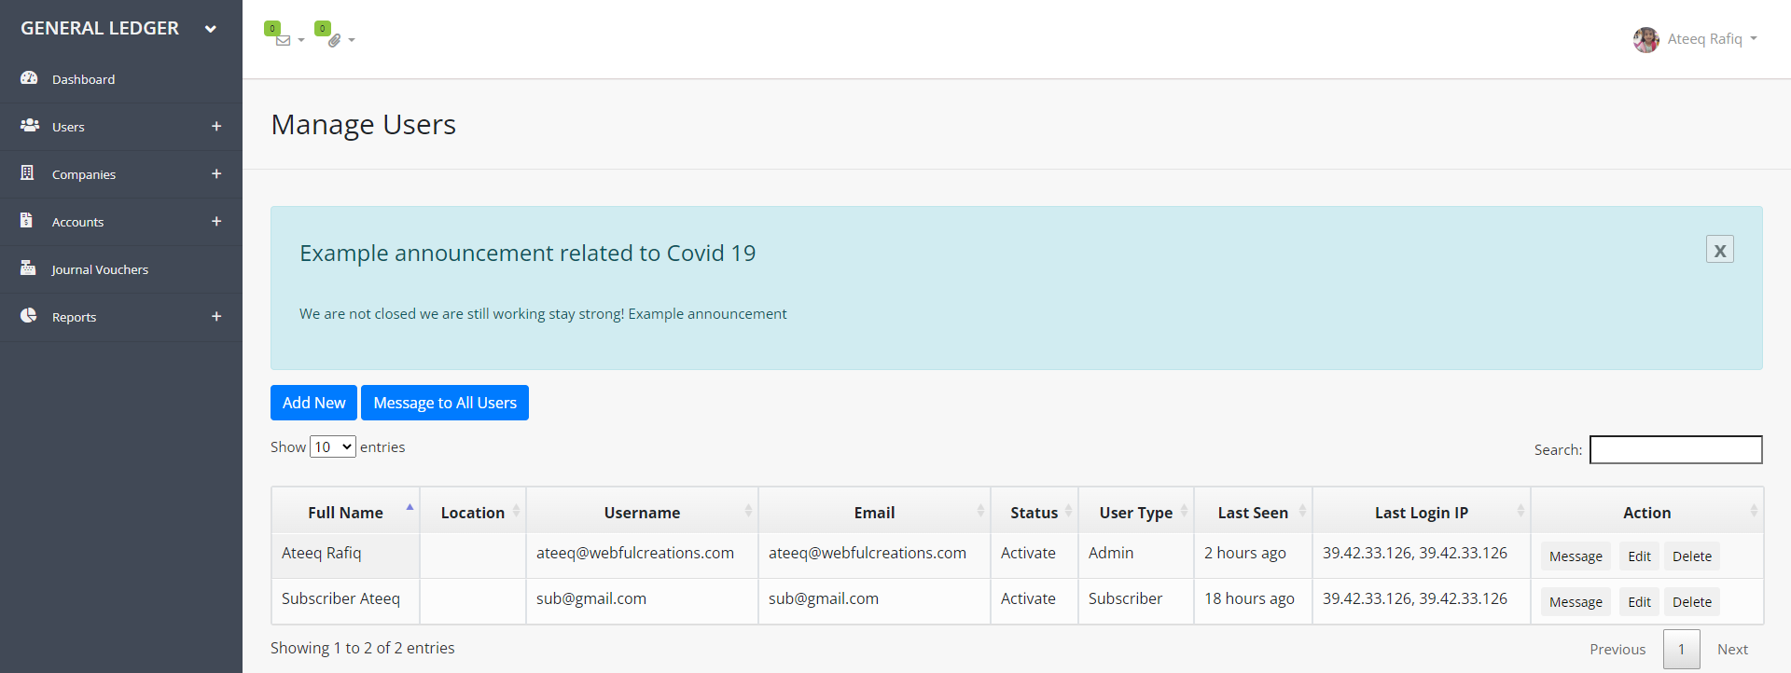Image resolution: width=1791 pixels, height=673 pixels.
Task: Click the Search input field
Action: [1675, 449]
